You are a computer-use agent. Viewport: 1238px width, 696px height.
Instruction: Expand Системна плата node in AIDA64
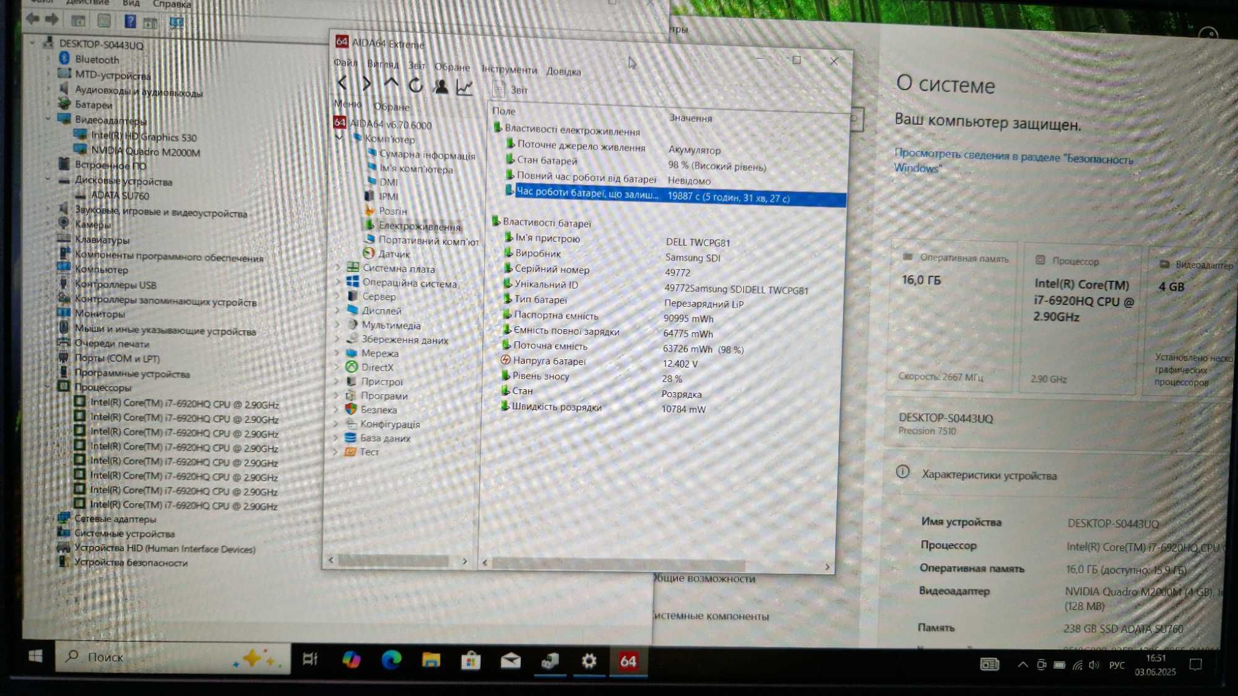pyautogui.click(x=338, y=268)
